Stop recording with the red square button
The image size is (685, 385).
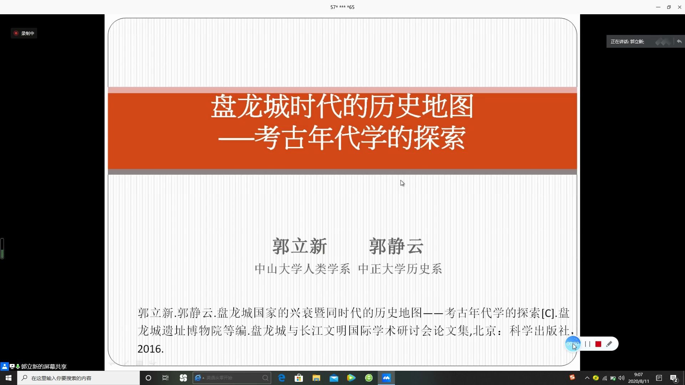click(x=598, y=344)
